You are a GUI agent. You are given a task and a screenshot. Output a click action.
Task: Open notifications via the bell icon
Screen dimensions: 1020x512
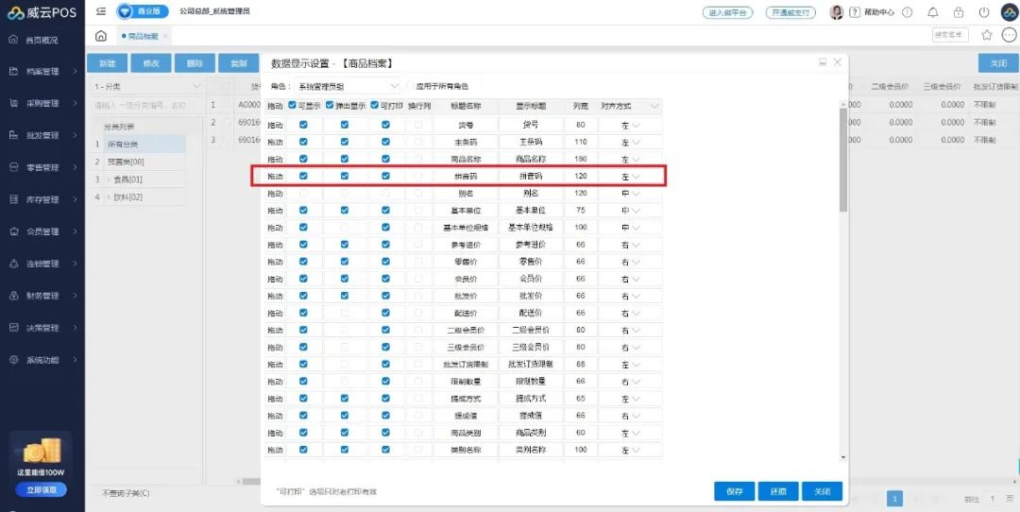point(933,12)
